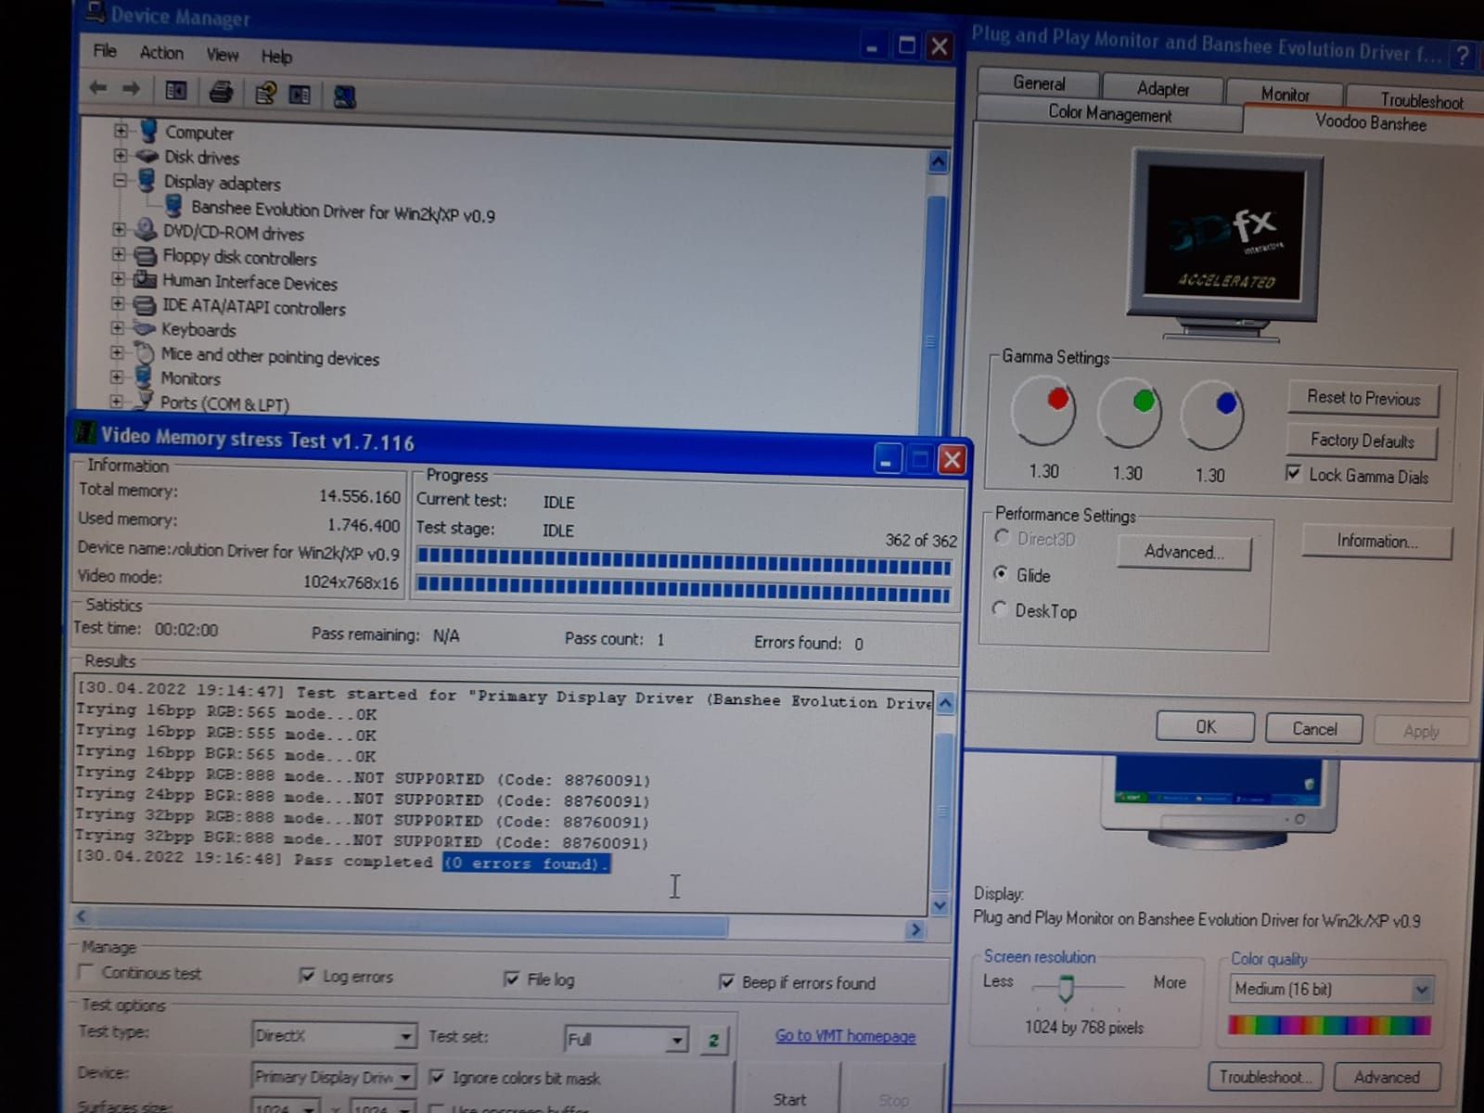
Task: Click the Start test button
Action: pyautogui.click(x=789, y=1099)
